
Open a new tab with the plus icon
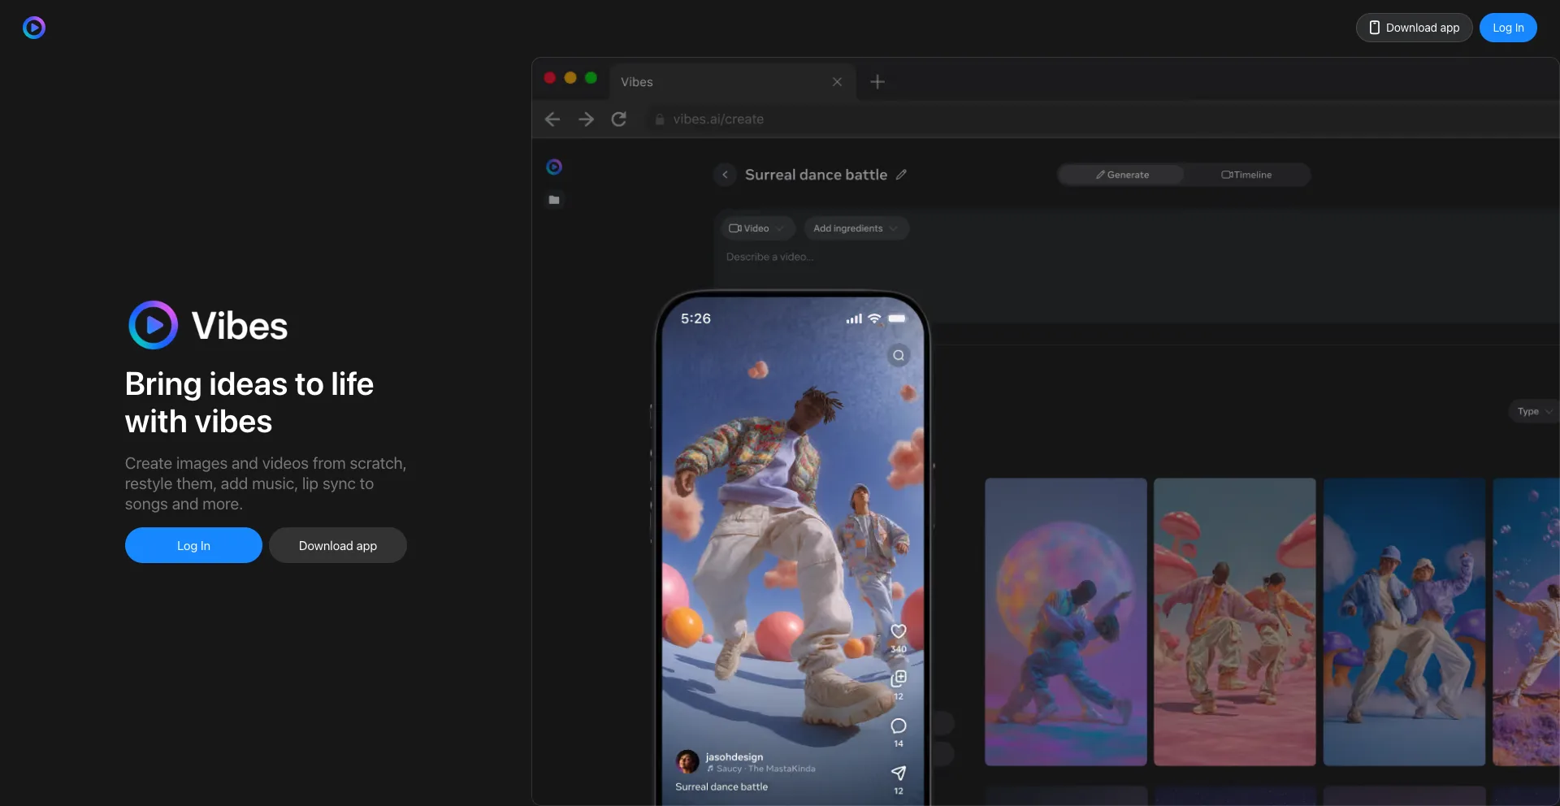(x=877, y=82)
